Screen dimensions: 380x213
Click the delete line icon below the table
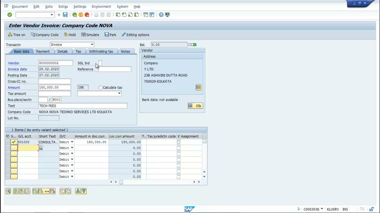tap(53, 191)
